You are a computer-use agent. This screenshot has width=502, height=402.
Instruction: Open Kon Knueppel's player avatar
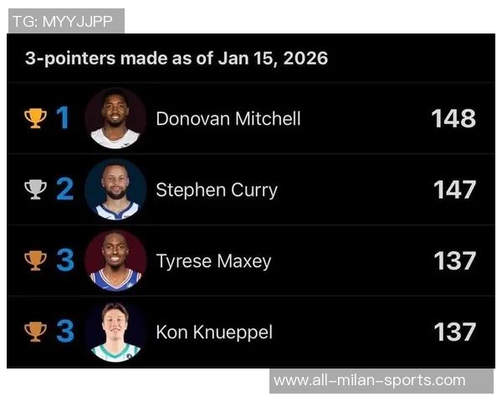[x=115, y=332]
